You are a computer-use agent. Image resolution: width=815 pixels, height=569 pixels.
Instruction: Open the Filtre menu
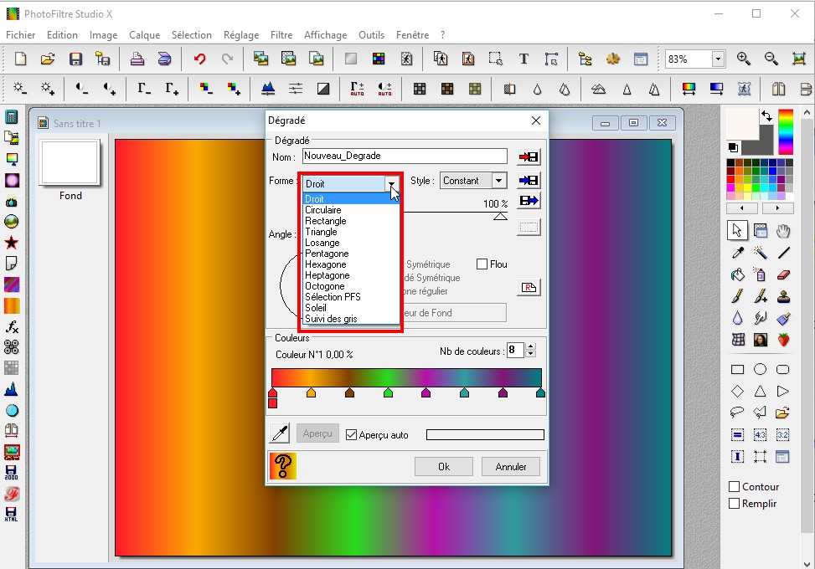(281, 35)
